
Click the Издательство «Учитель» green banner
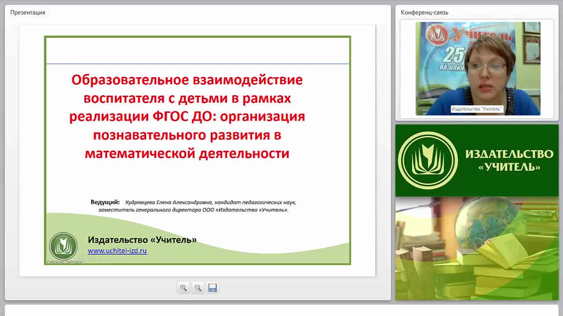coord(477,161)
